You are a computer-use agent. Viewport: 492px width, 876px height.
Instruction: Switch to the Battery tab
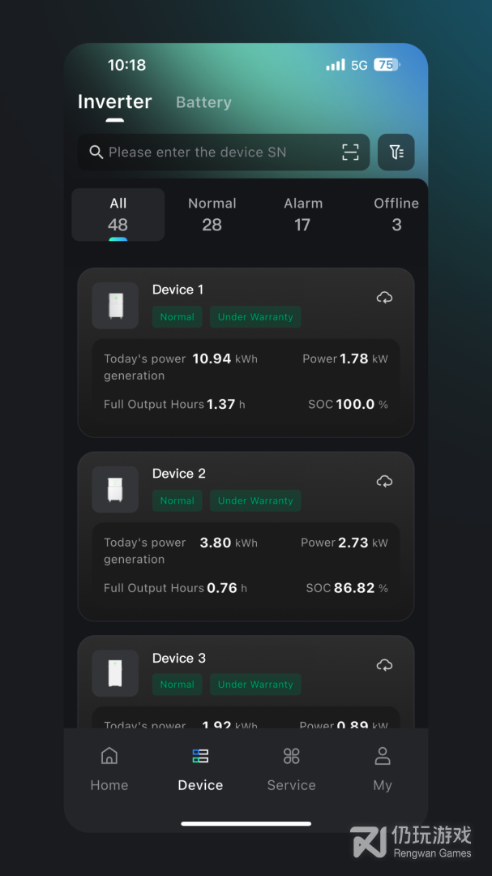[203, 102]
